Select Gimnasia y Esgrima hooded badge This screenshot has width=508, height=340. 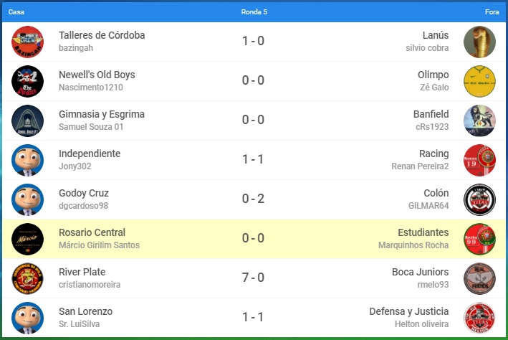(28, 121)
